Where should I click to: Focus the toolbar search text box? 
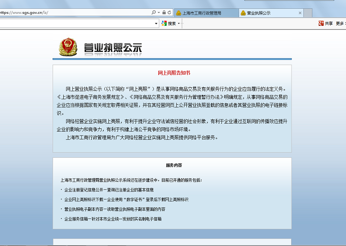(x=77, y=24)
